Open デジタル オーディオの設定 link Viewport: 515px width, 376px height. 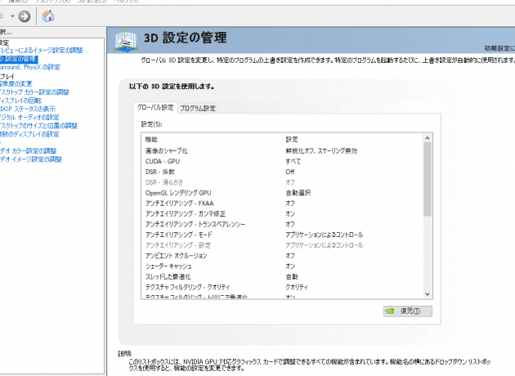(29, 117)
